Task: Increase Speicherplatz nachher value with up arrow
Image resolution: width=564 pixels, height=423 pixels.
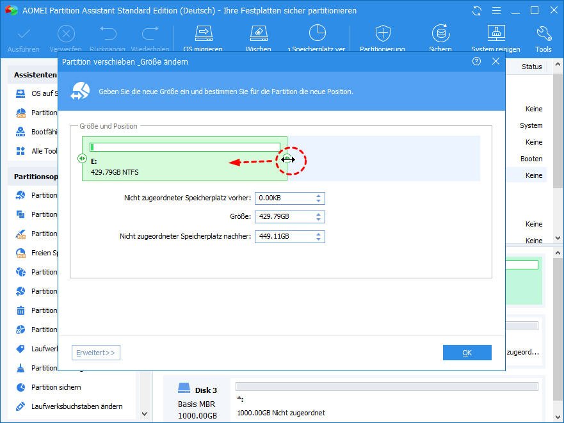Action: [318, 234]
